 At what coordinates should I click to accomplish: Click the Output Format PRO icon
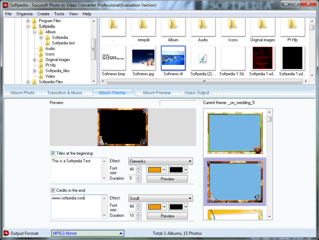(6, 233)
